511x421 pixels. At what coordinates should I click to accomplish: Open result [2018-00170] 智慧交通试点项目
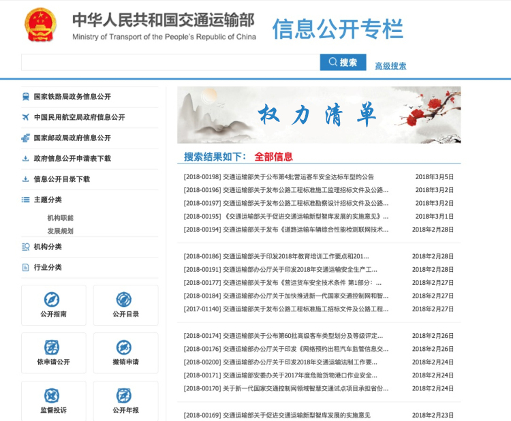tap(285, 388)
